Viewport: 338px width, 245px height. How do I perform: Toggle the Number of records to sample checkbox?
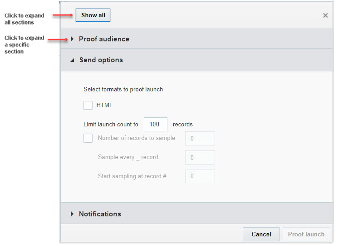click(x=88, y=138)
